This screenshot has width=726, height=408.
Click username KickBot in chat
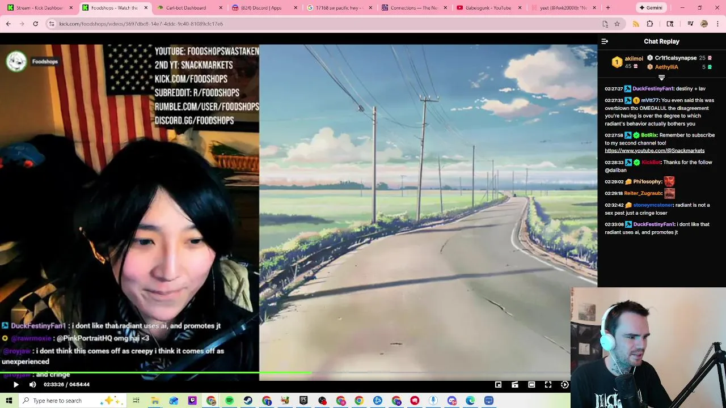[x=651, y=162]
